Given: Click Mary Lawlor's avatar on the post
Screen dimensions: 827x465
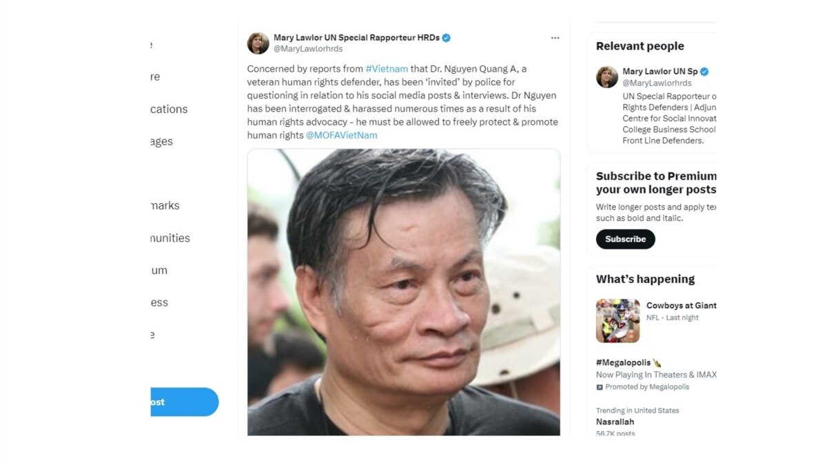Looking at the screenshot, I should (258, 43).
